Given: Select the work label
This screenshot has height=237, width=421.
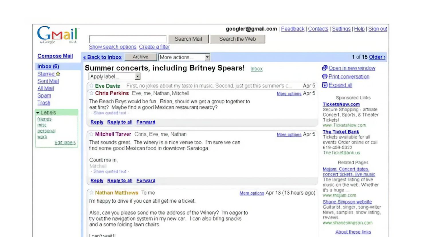Looking at the screenshot, I should (x=42, y=137).
